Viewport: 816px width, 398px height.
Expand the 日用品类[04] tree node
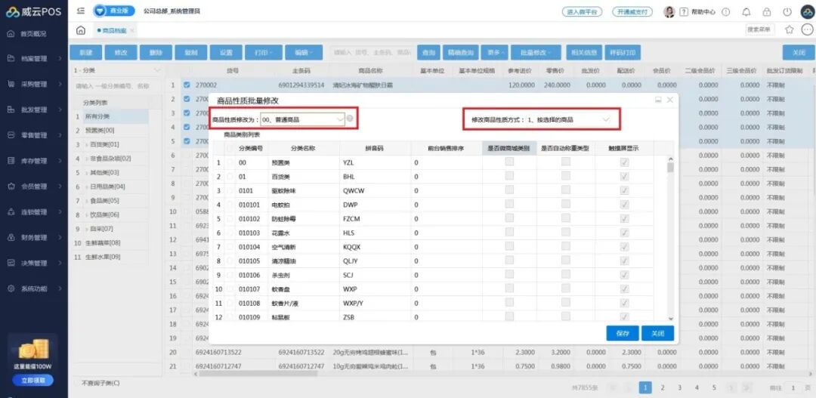pyautogui.click(x=79, y=187)
